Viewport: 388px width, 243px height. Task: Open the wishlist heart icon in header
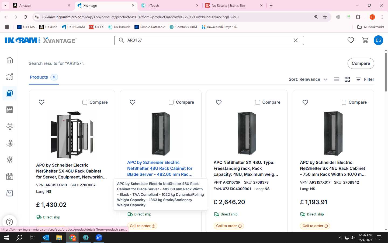(351, 40)
